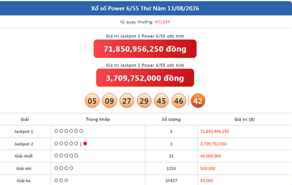The image size is (292, 185).
Task: Click the number ball 46
Action: (x=179, y=101)
